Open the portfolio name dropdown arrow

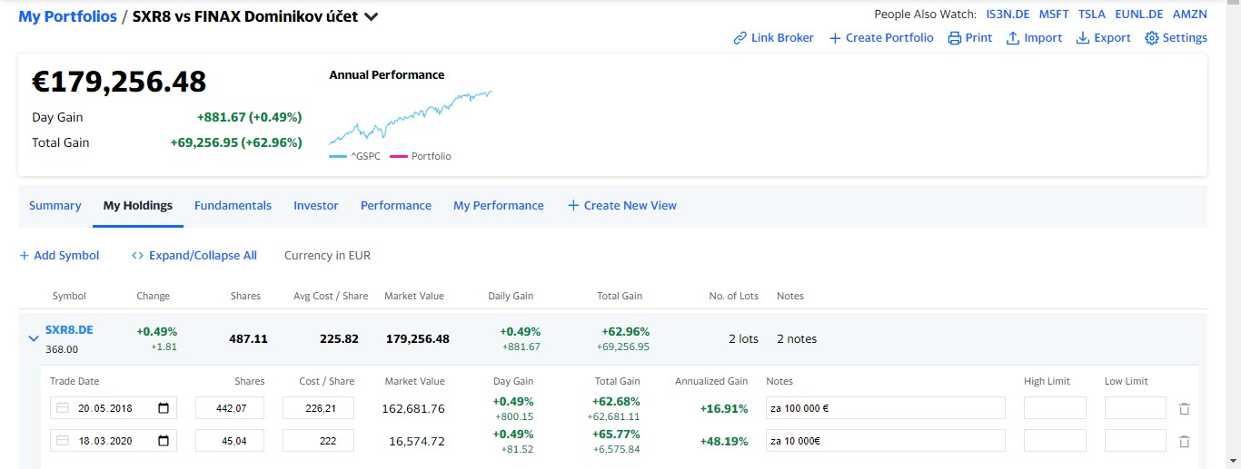(371, 16)
